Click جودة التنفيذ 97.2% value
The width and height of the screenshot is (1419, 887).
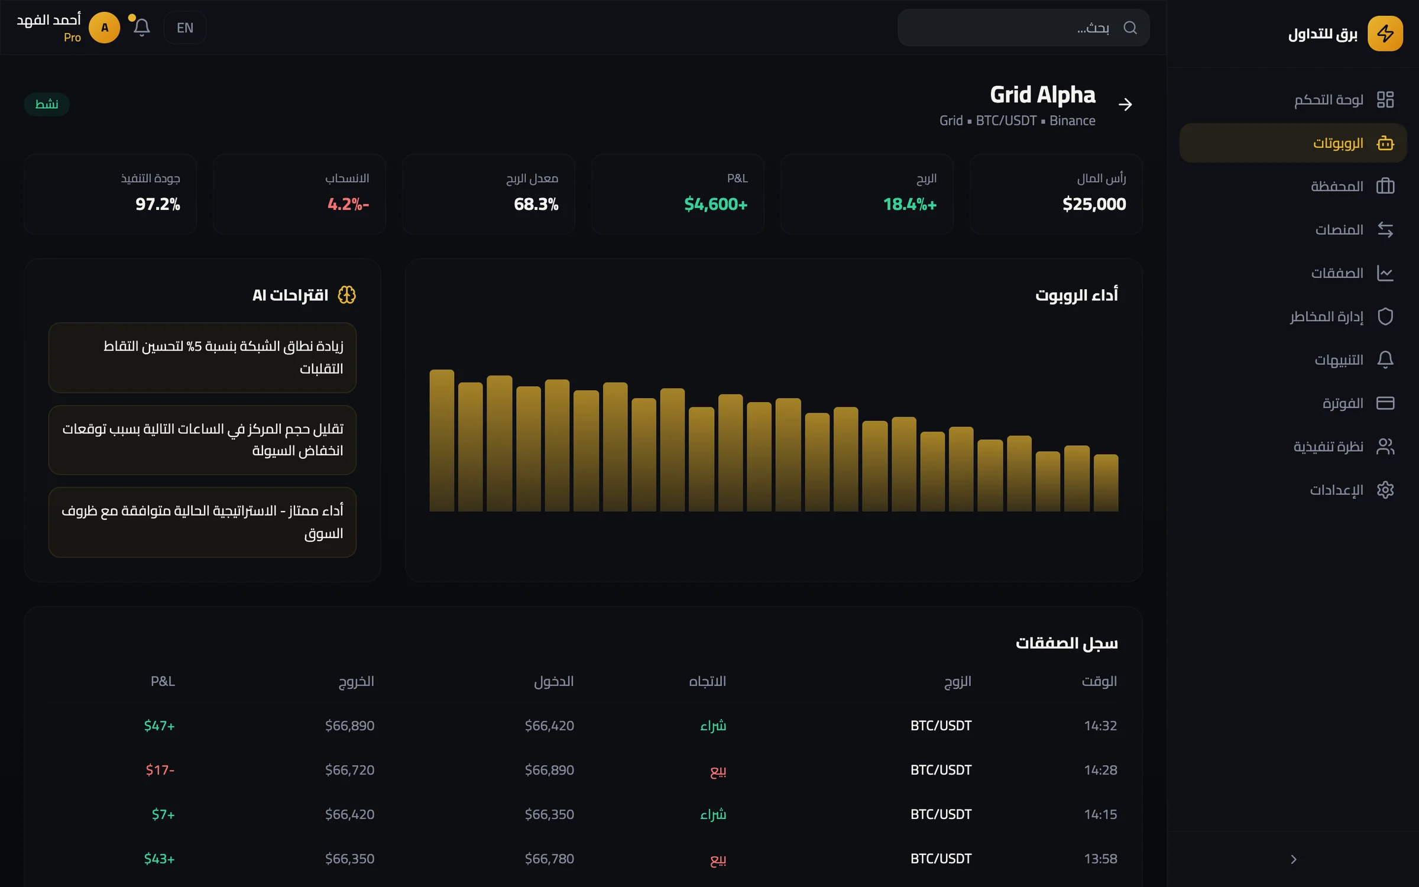click(x=157, y=204)
